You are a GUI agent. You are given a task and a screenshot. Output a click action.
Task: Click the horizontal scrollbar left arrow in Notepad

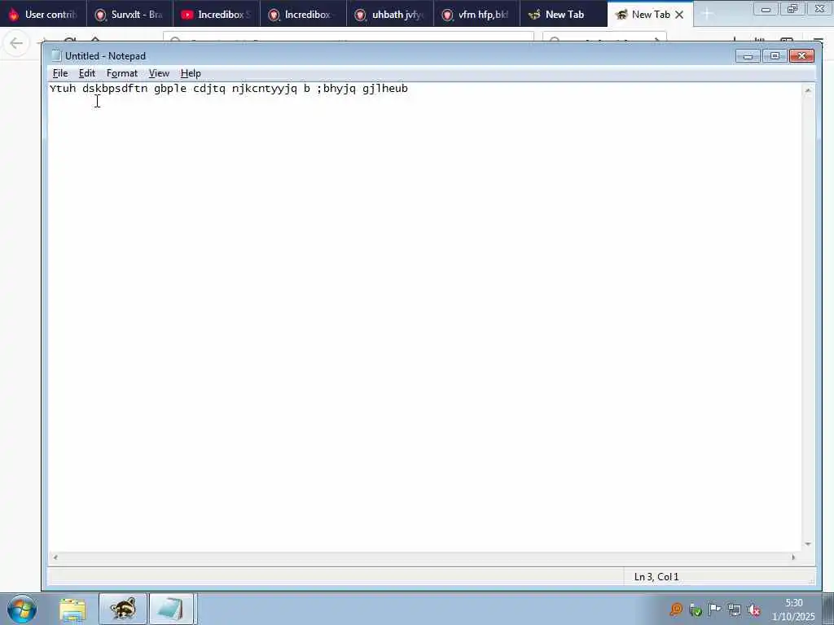55,557
